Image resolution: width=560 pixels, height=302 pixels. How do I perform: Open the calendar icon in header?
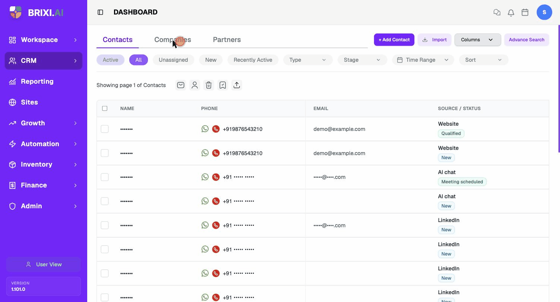(525, 12)
